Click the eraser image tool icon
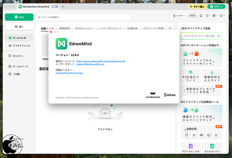Image resolution: width=232 pixels, height=158 pixels. pos(194,135)
